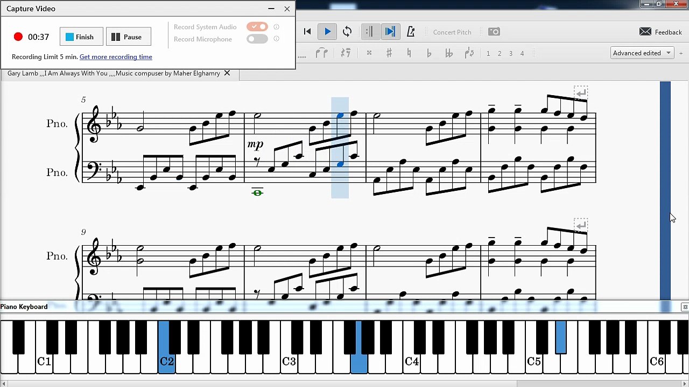Click measure number 9
Image resolution: width=689 pixels, height=387 pixels.
click(x=83, y=232)
